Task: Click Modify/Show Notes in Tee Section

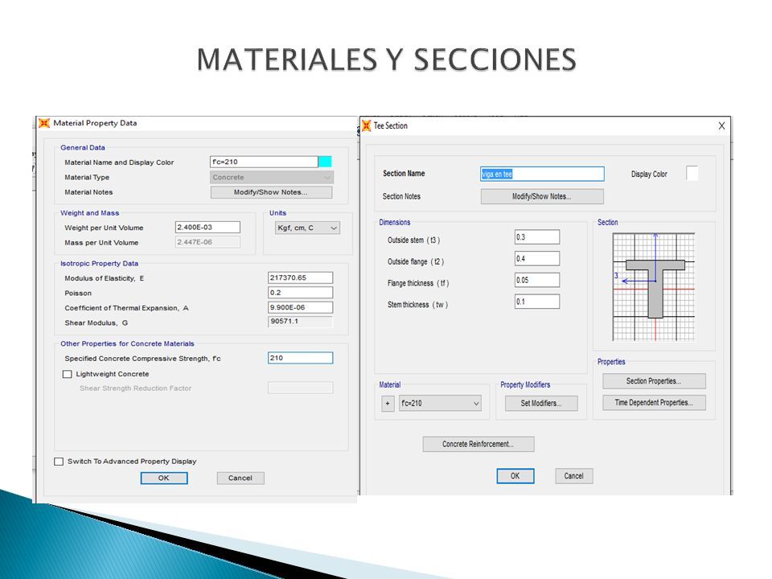Action: point(542,196)
